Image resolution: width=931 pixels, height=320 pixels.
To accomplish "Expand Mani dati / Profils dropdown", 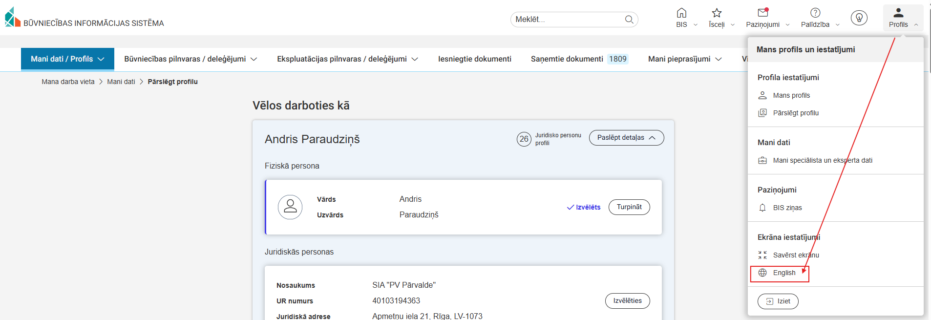I will [67, 59].
